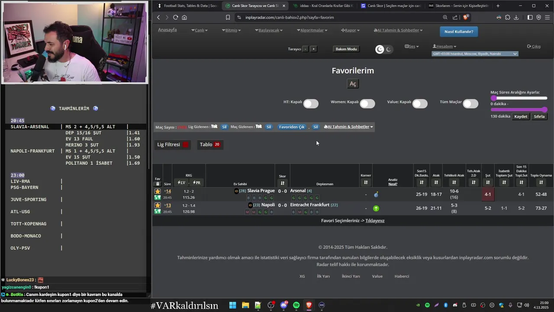Viewport: 554px width, 312px height.
Task: Open the browser downloads icon
Action: pos(516,17)
